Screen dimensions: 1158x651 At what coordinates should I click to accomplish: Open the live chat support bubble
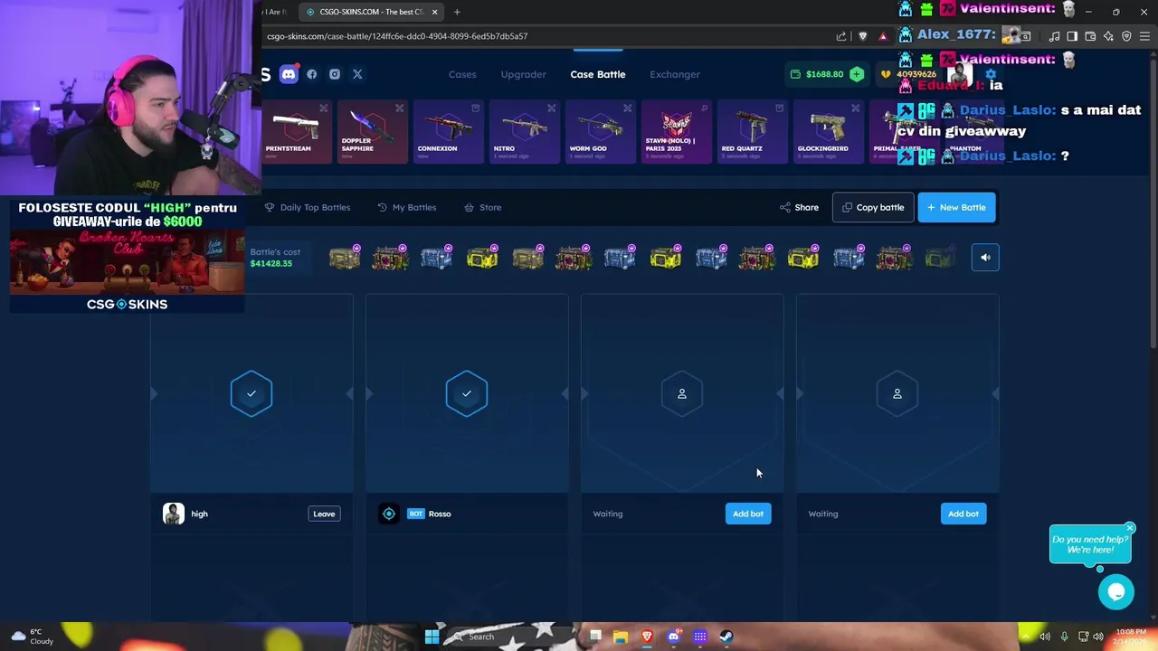1116,591
